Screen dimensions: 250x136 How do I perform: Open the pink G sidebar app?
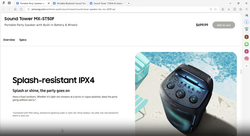[x=246, y=51]
